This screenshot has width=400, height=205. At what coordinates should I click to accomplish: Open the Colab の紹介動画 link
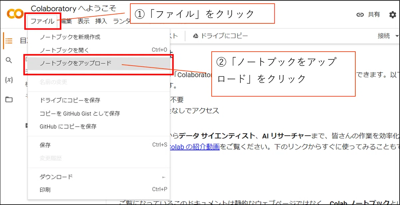tap(195, 147)
